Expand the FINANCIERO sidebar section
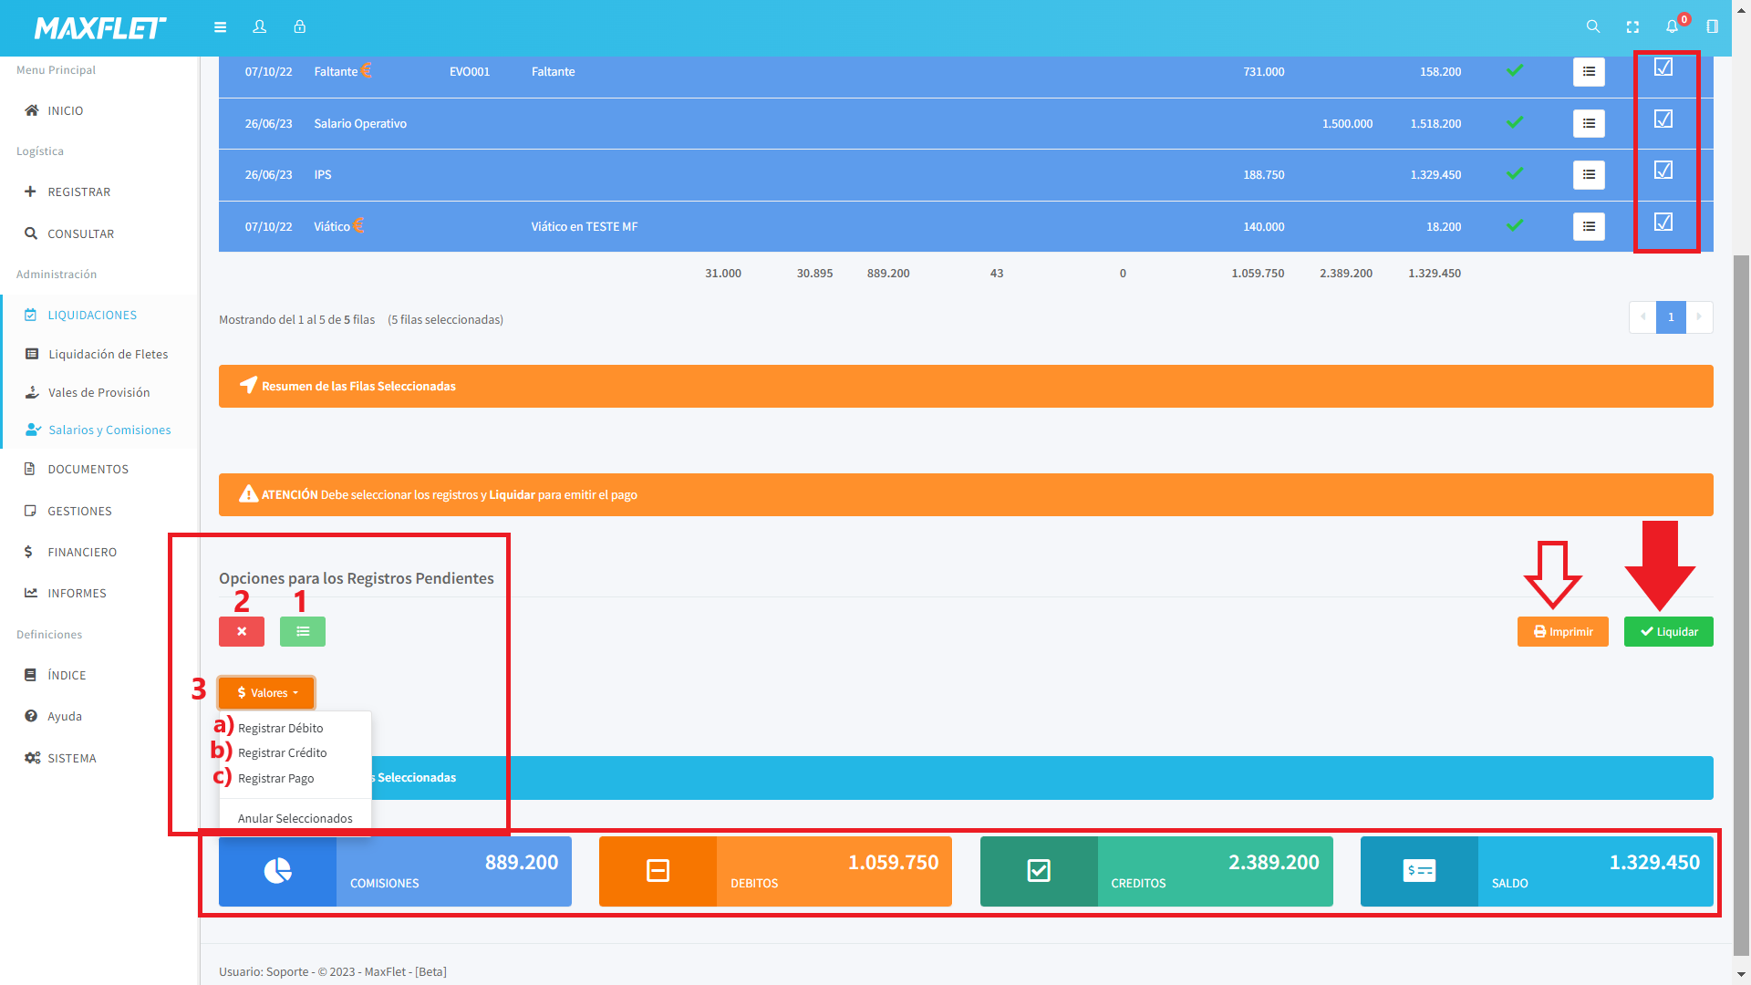 tap(82, 552)
